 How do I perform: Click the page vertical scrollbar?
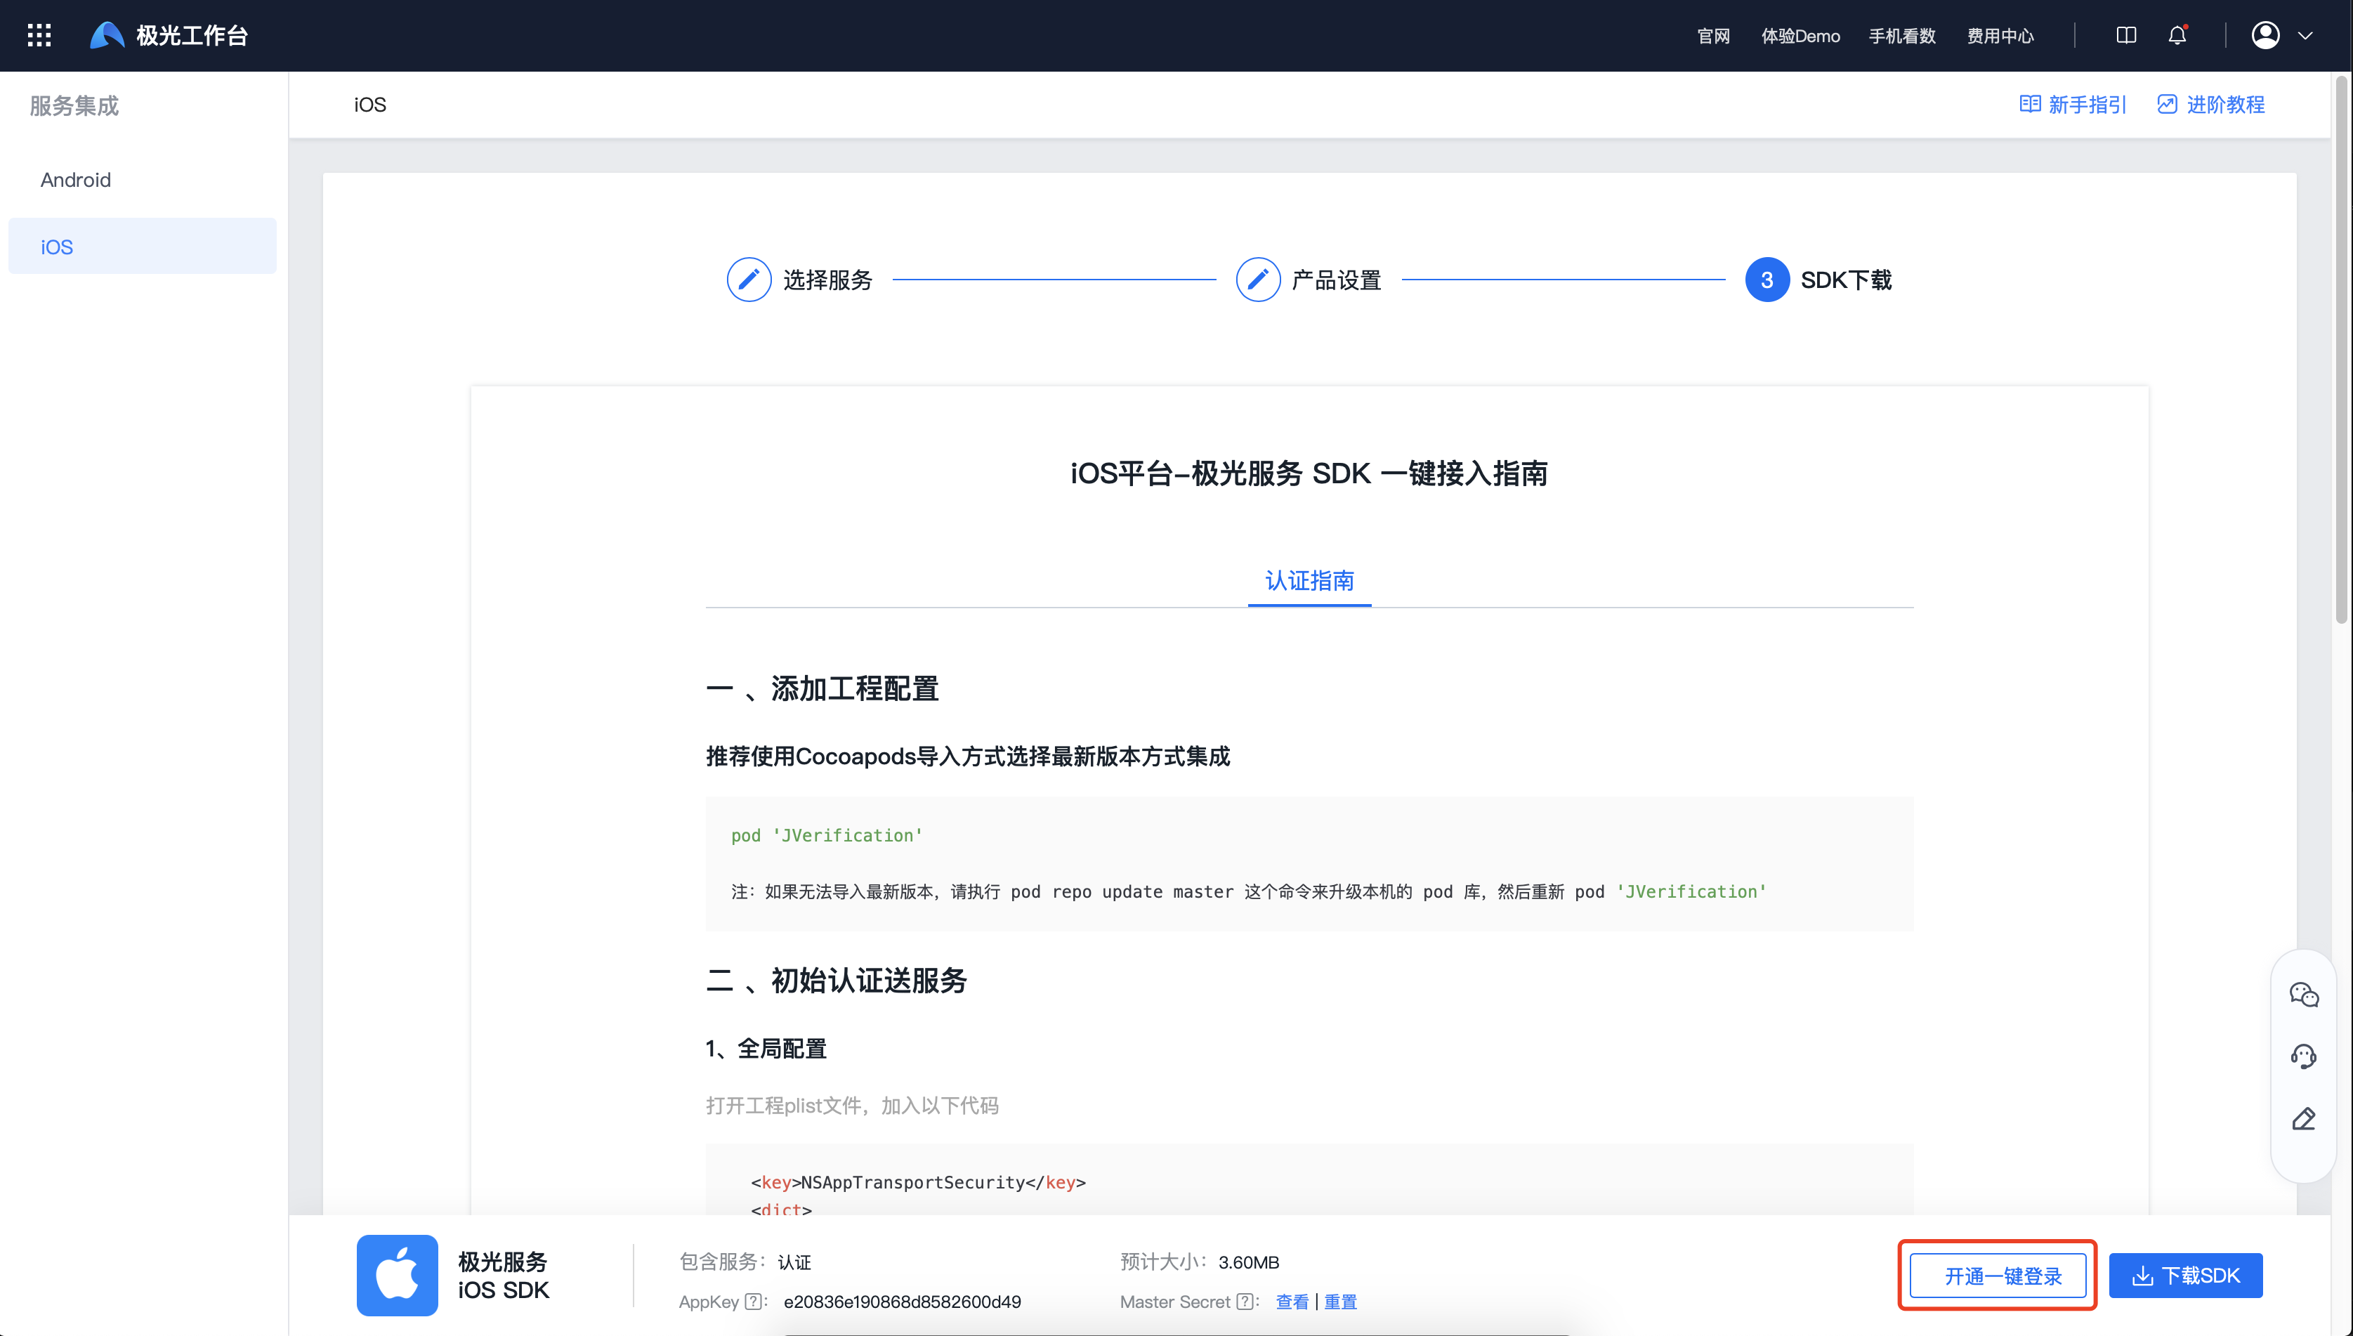tap(2341, 348)
